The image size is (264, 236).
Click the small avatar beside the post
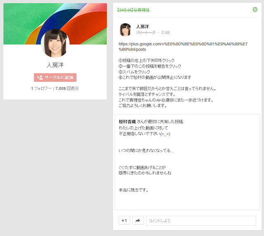[125, 30]
